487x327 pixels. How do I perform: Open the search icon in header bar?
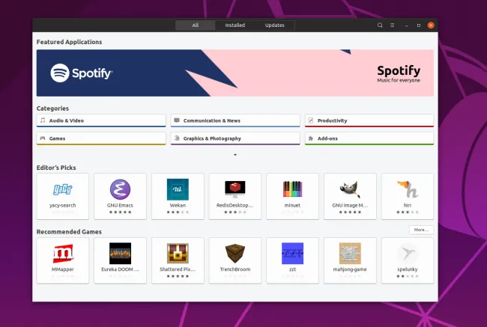(x=380, y=25)
